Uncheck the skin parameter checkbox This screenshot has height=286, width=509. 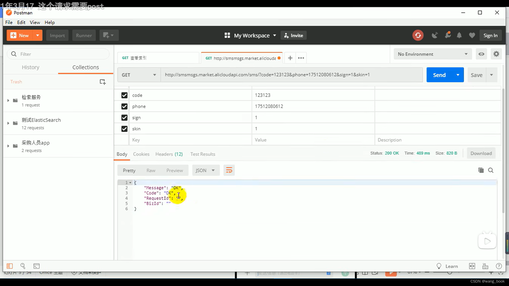(124, 129)
